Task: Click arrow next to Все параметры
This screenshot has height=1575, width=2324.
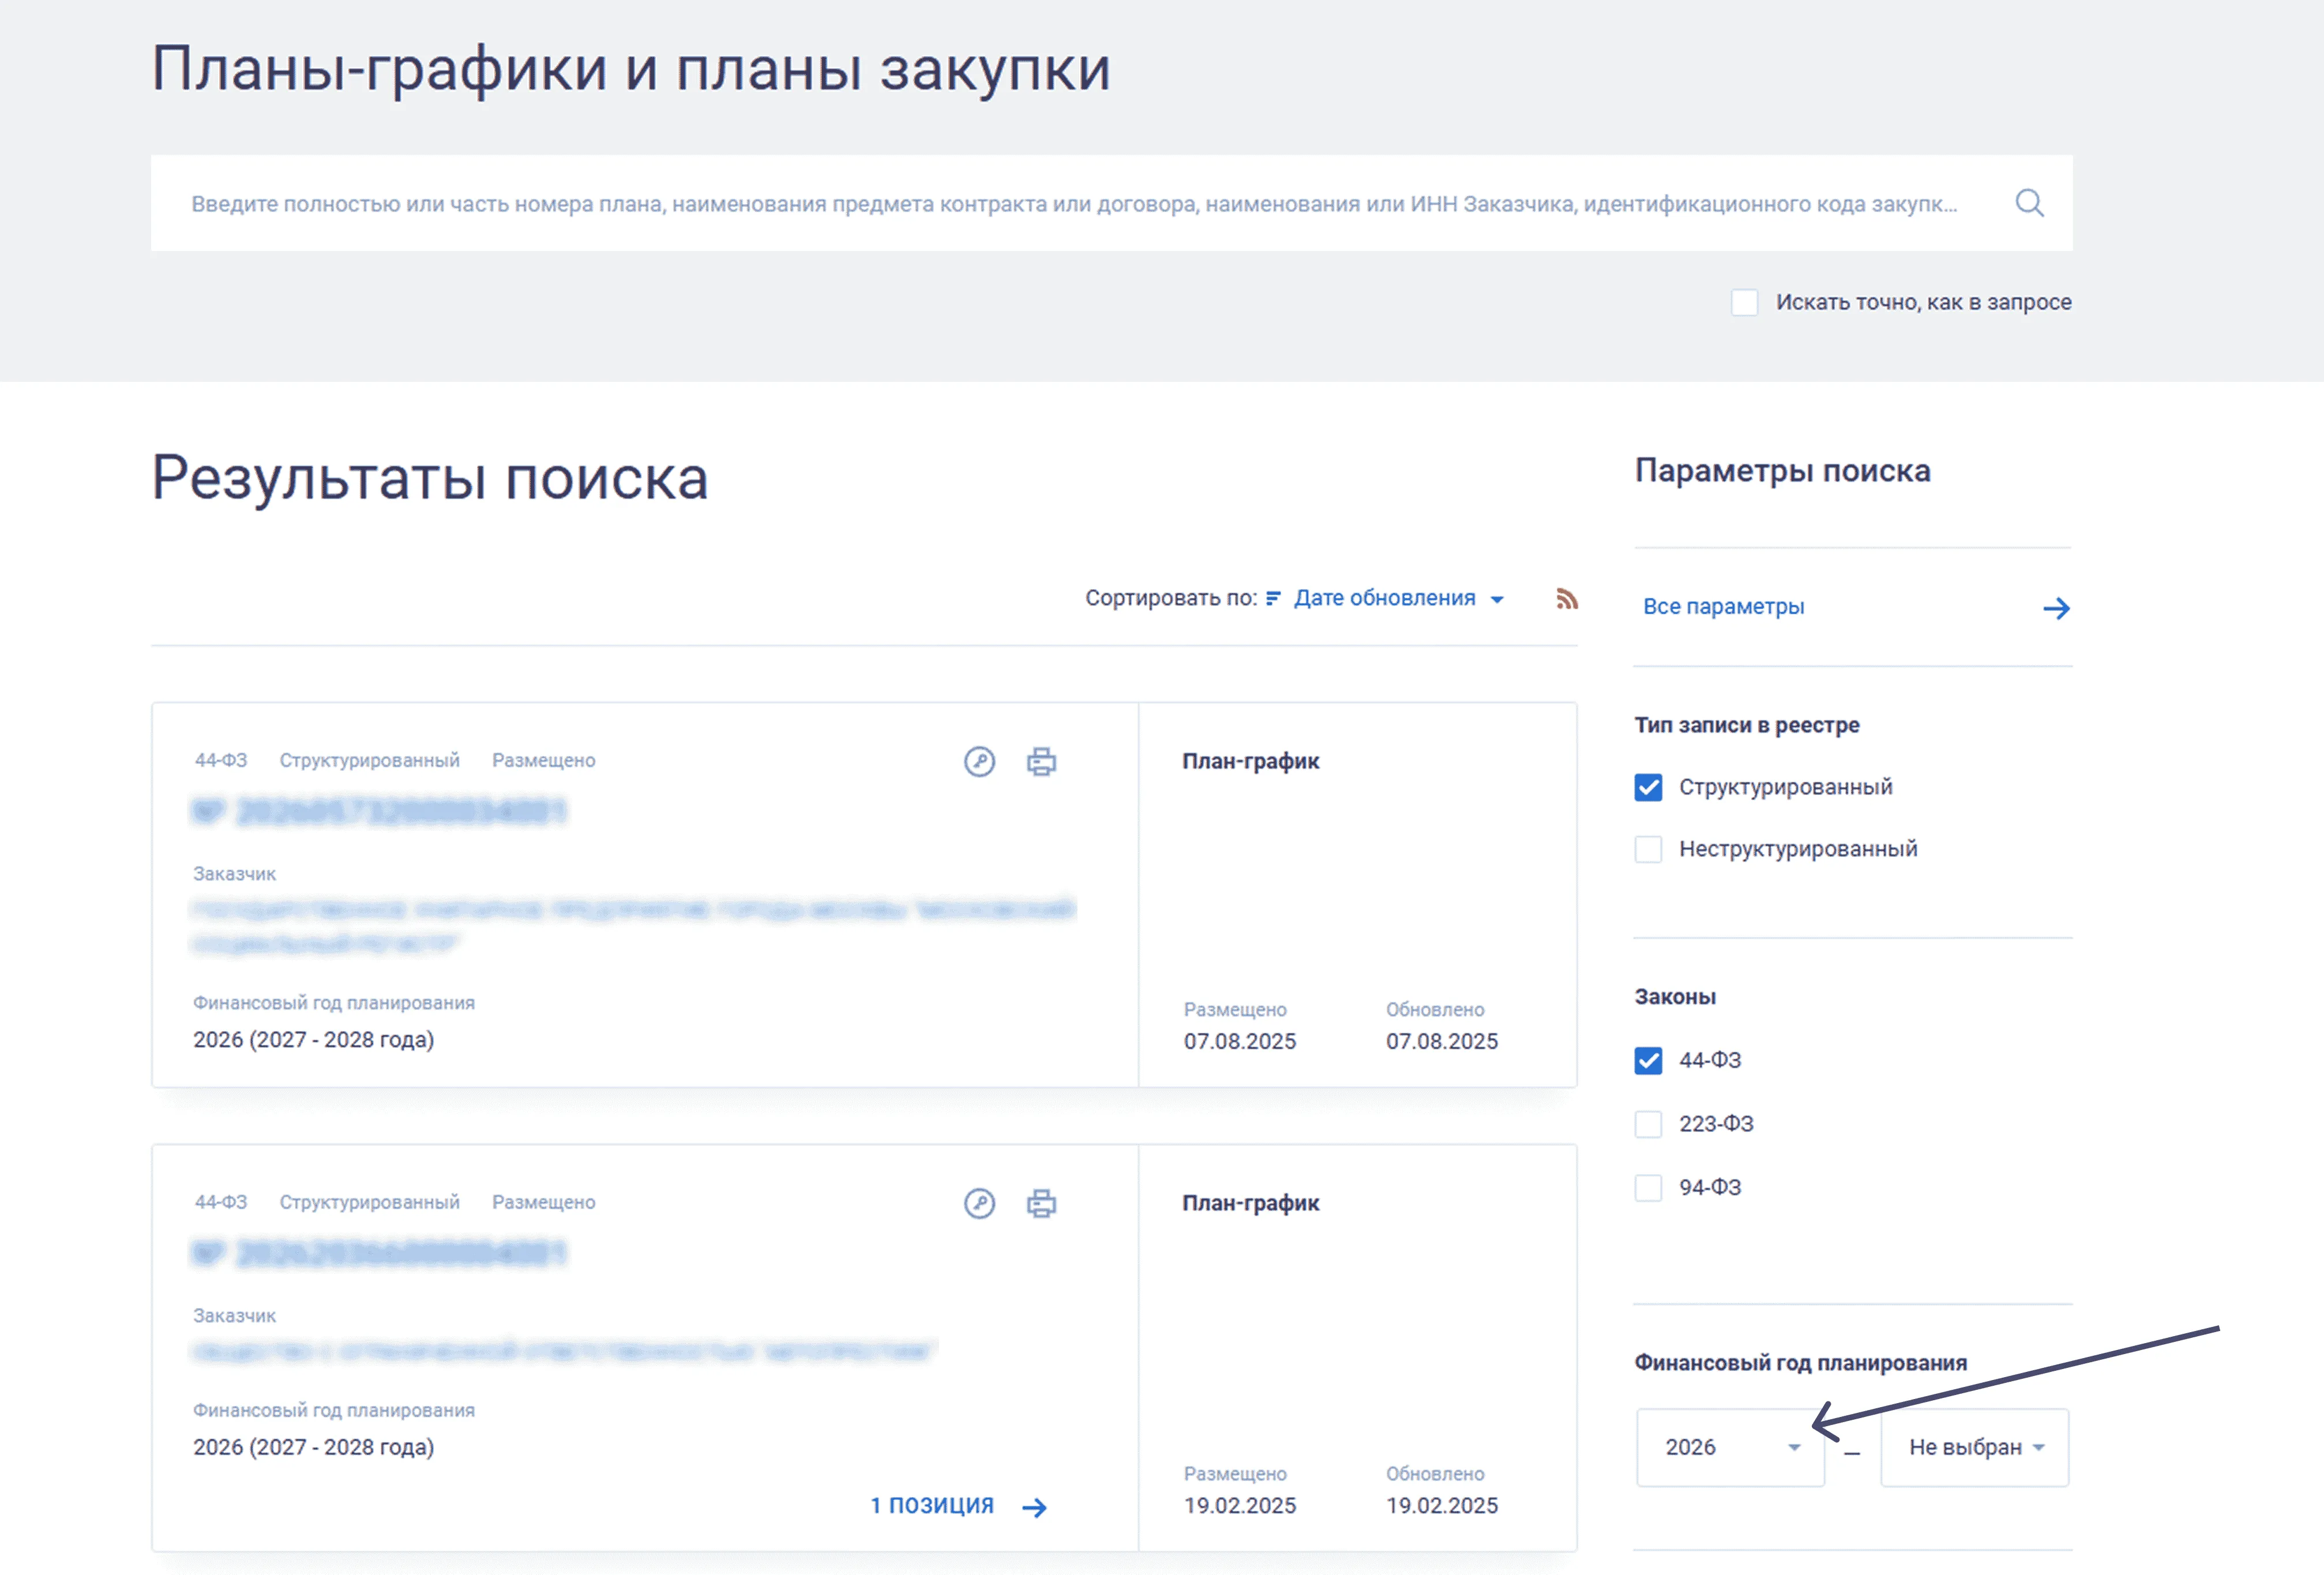Action: pyautogui.click(x=2056, y=608)
